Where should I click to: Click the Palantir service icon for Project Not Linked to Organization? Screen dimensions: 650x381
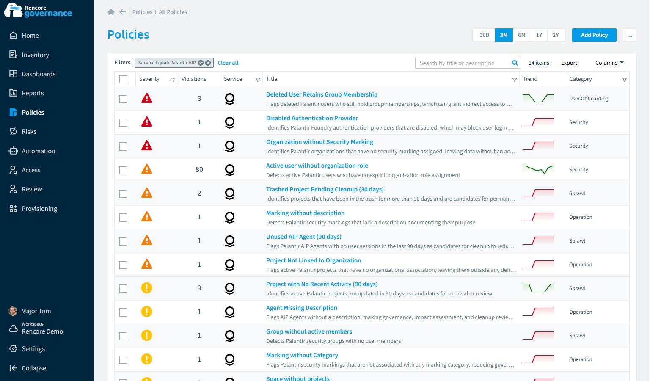point(230,265)
